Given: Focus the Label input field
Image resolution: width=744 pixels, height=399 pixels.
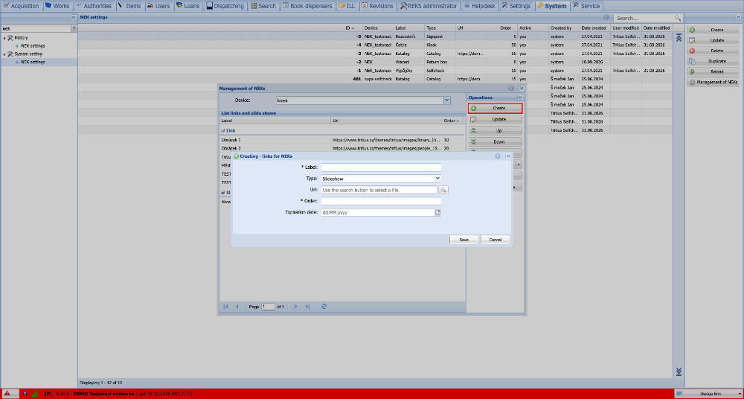Looking at the screenshot, I should click(x=381, y=167).
